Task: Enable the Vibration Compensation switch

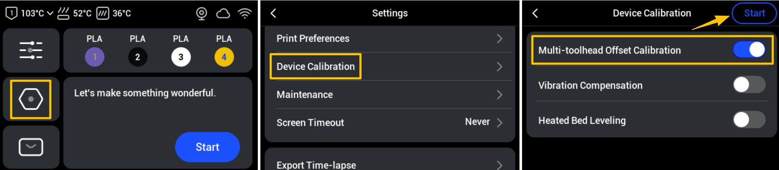Action: [x=749, y=85]
